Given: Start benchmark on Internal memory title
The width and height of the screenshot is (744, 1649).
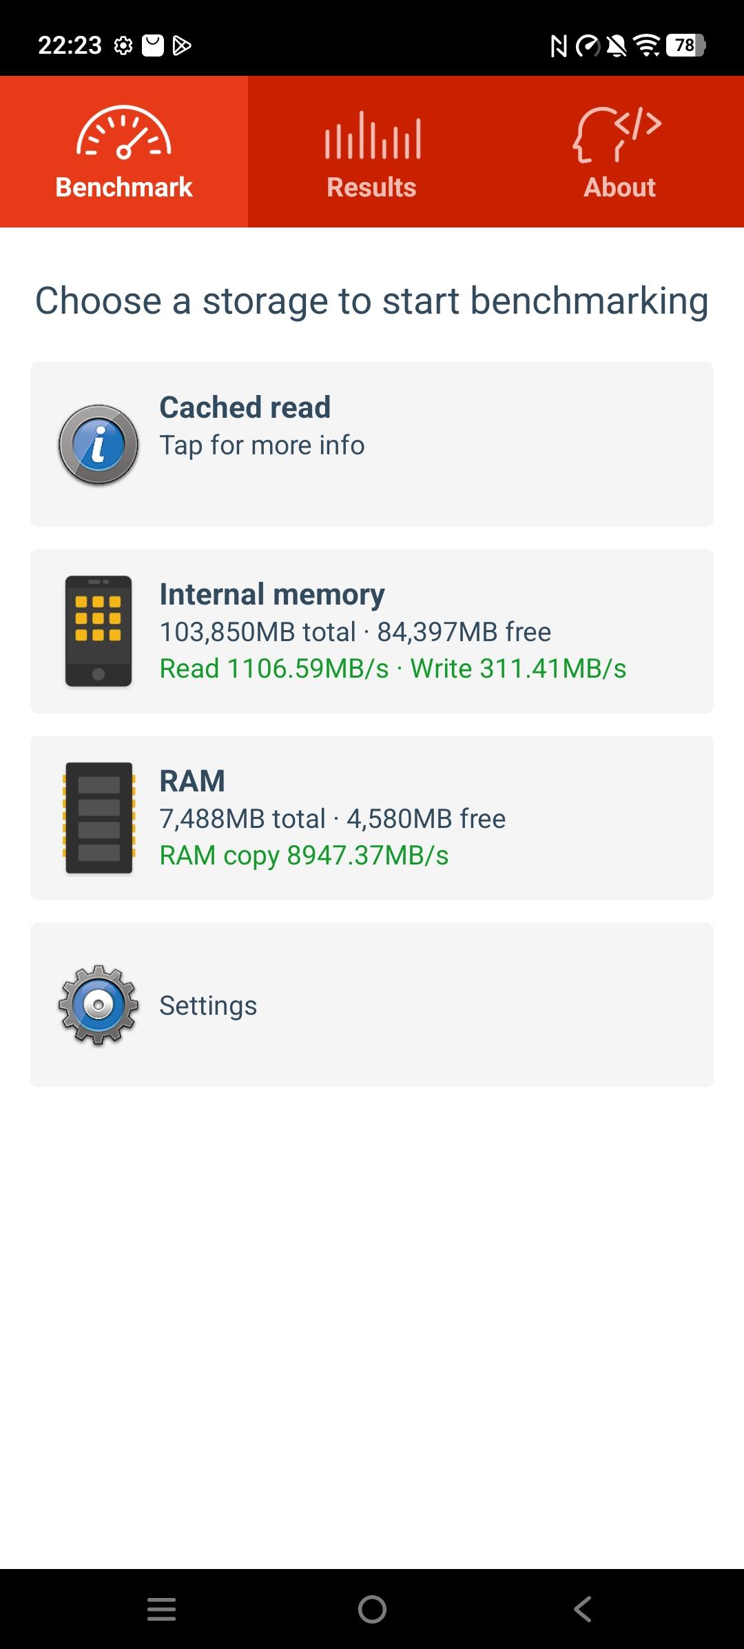Looking at the screenshot, I should (x=272, y=594).
